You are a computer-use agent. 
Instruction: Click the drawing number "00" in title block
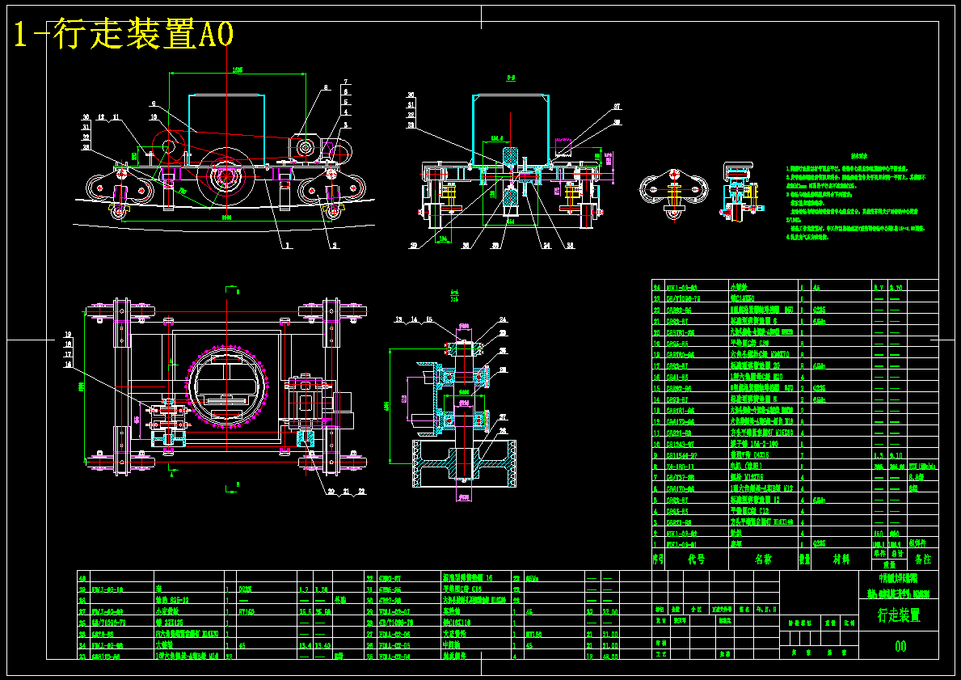(900, 646)
